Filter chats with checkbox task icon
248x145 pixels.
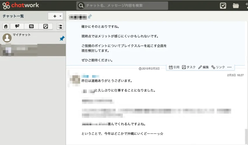(x=46, y=26)
